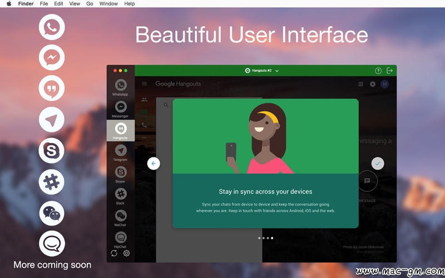Viewport: 445px width, 278px height.
Task: Open WhatsApp in the app sidebar
Action: point(120,86)
